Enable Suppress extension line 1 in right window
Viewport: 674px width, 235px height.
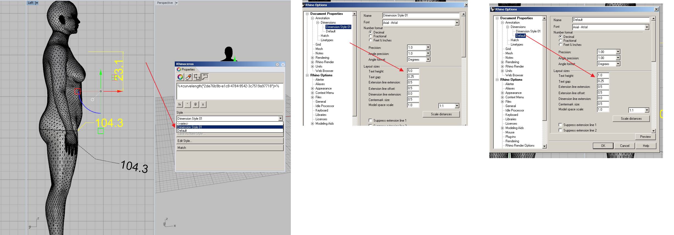click(x=560, y=125)
